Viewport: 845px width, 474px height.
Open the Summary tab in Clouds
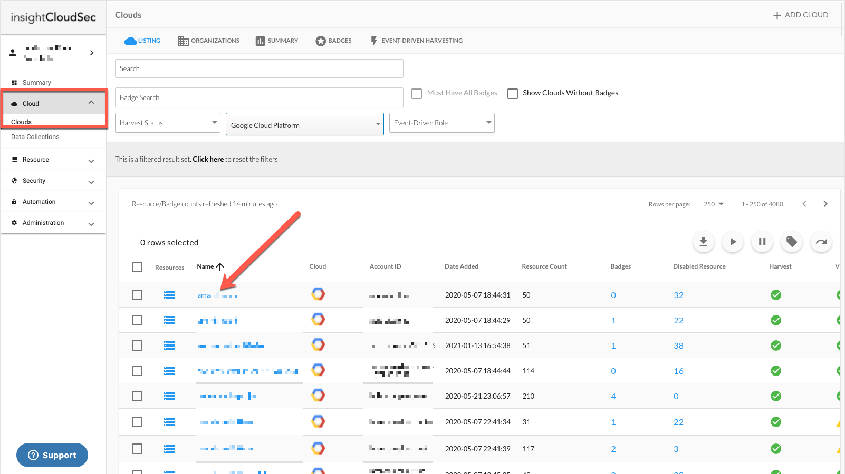pos(277,41)
